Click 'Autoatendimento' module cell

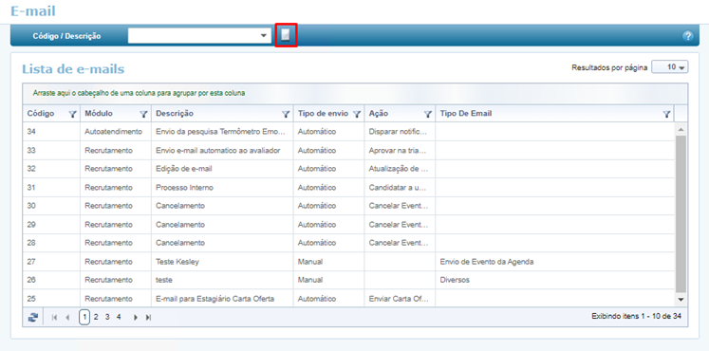pos(114,132)
